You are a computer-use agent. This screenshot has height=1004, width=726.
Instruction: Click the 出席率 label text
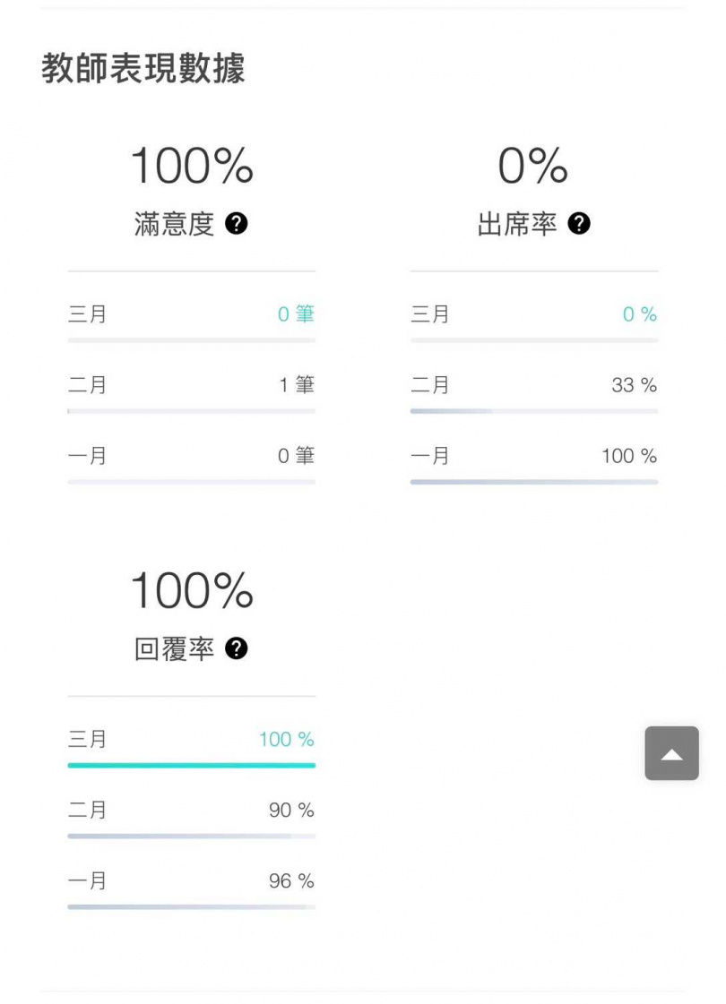click(517, 224)
